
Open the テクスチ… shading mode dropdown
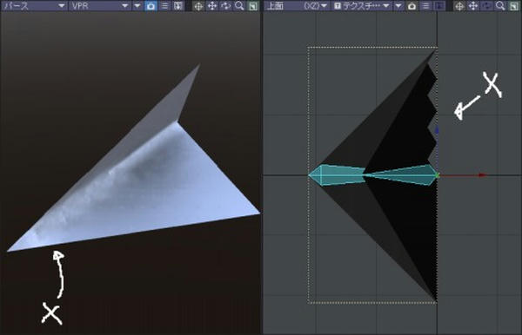pyautogui.click(x=362, y=6)
